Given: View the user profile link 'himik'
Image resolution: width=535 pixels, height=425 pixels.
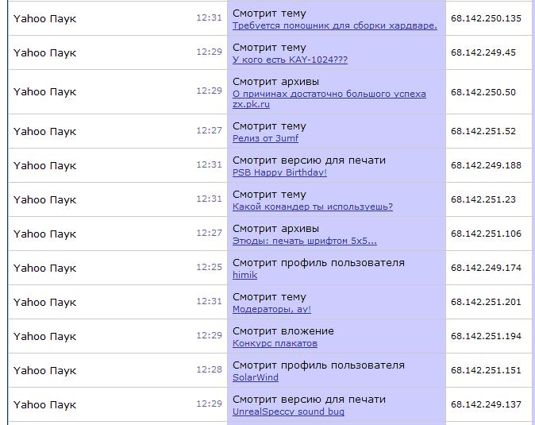Looking at the screenshot, I should click(244, 275).
